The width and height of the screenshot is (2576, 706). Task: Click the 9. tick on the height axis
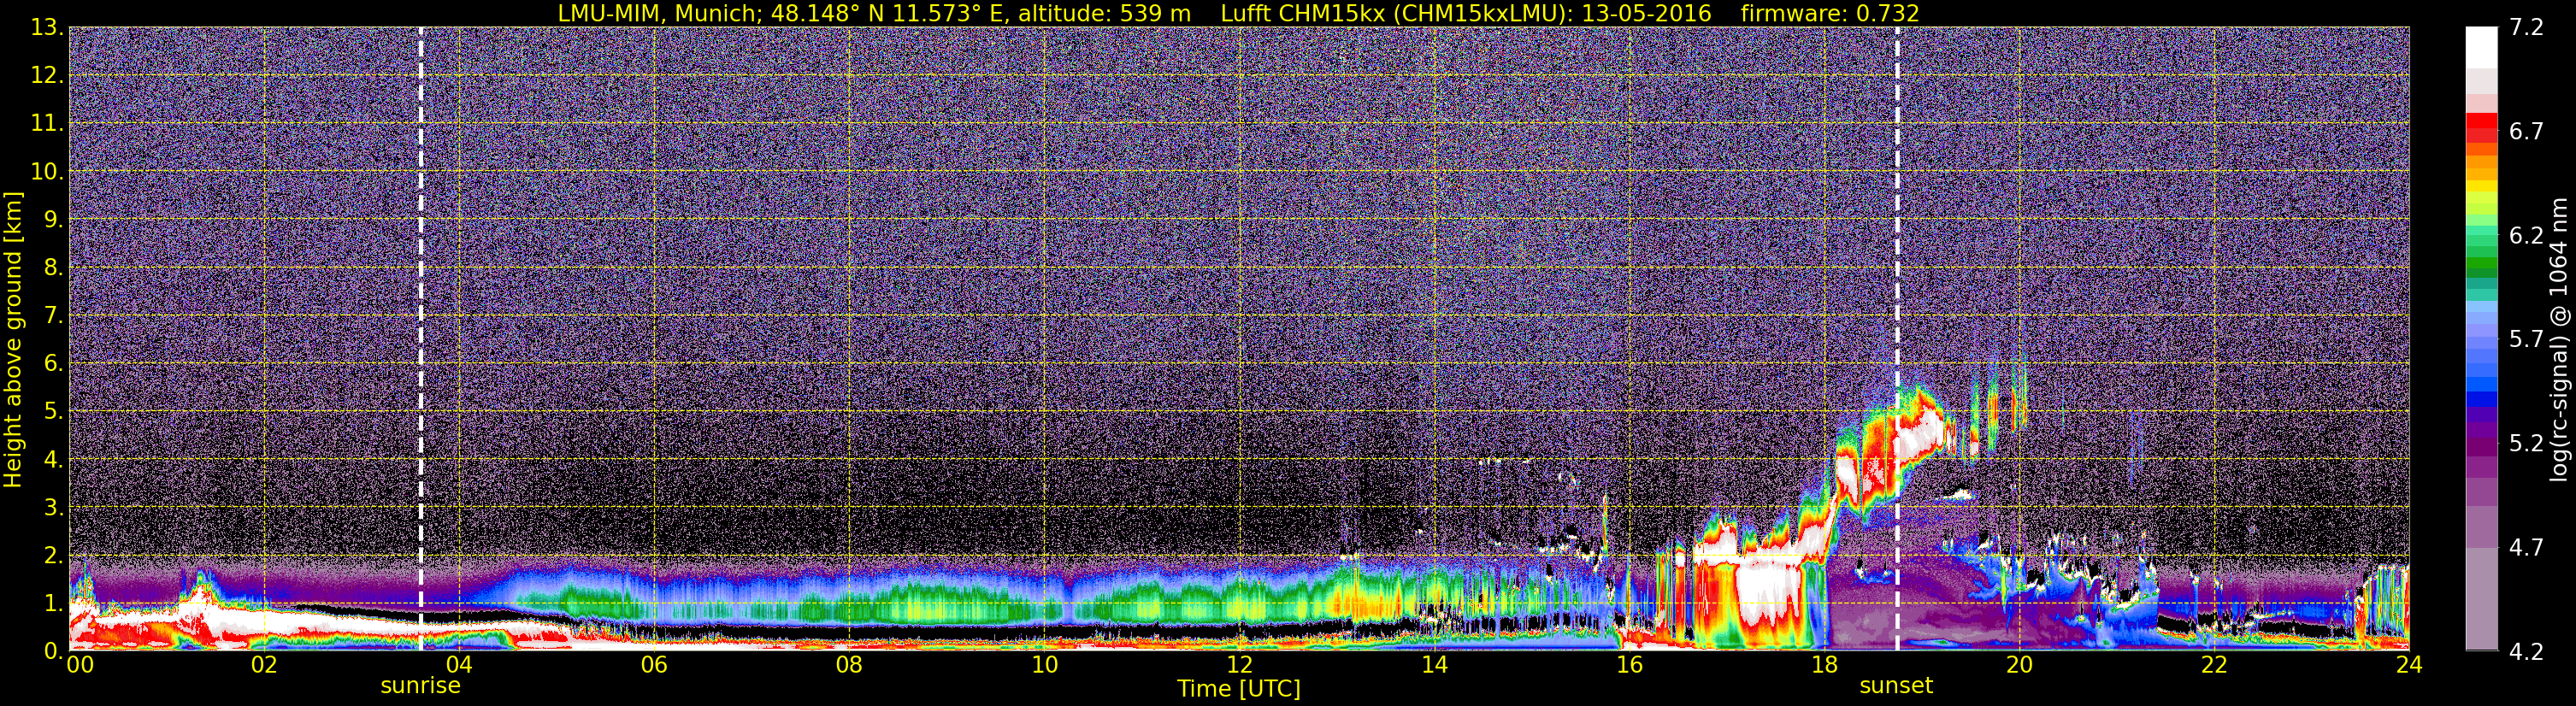[x=53, y=219]
